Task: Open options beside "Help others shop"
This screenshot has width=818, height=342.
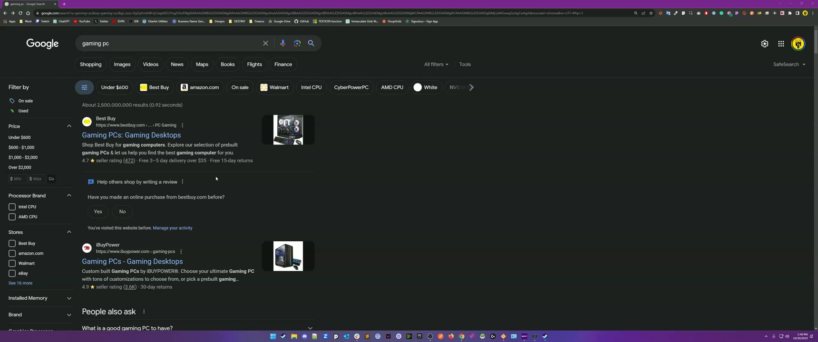Action: click(x=183, y=182)
